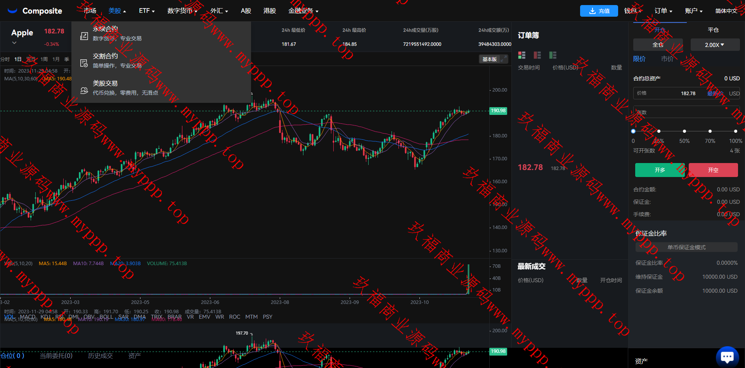Click the Composite logo
Viewport: 745px width, 368px height.
tap(35, 11)
